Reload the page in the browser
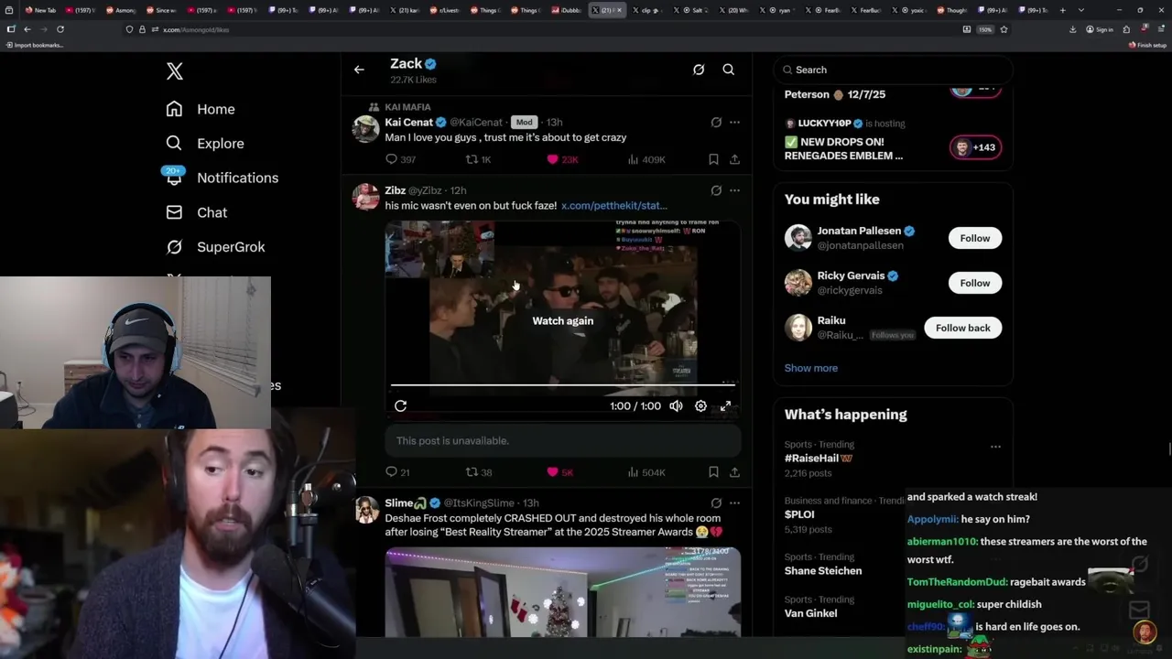This screenshot has width=1172, height=659. (60, 29)
